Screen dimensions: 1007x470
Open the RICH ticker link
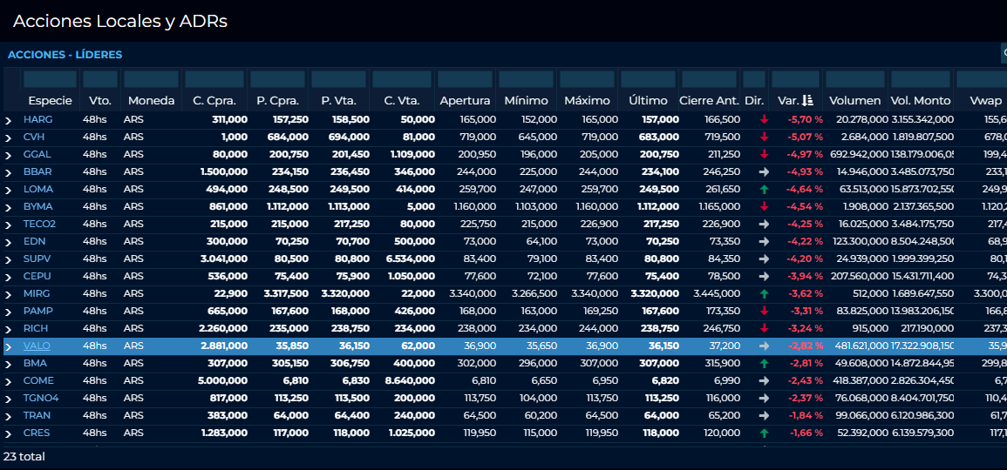click(36, 328)
